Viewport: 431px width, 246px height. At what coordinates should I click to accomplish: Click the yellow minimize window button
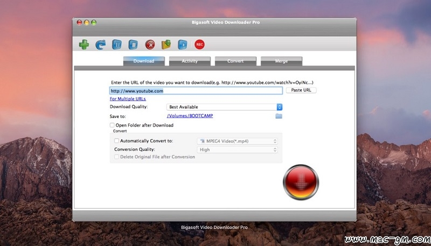[87, 23]
